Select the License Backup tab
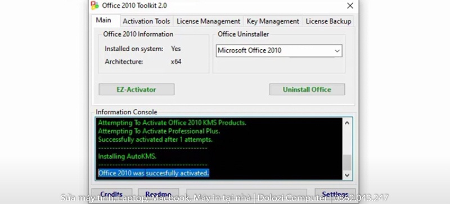 pos(328,21)
